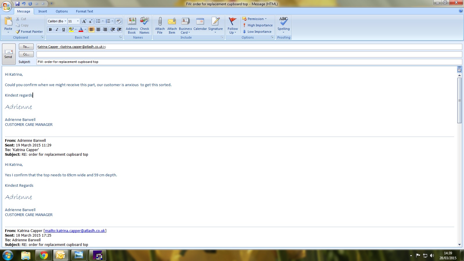Open the highlight color dropdown arrow
464x261 pixels.
pos(76,30)
